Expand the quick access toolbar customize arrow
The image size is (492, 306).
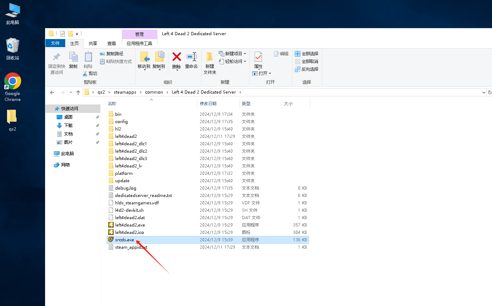[77, 34]
